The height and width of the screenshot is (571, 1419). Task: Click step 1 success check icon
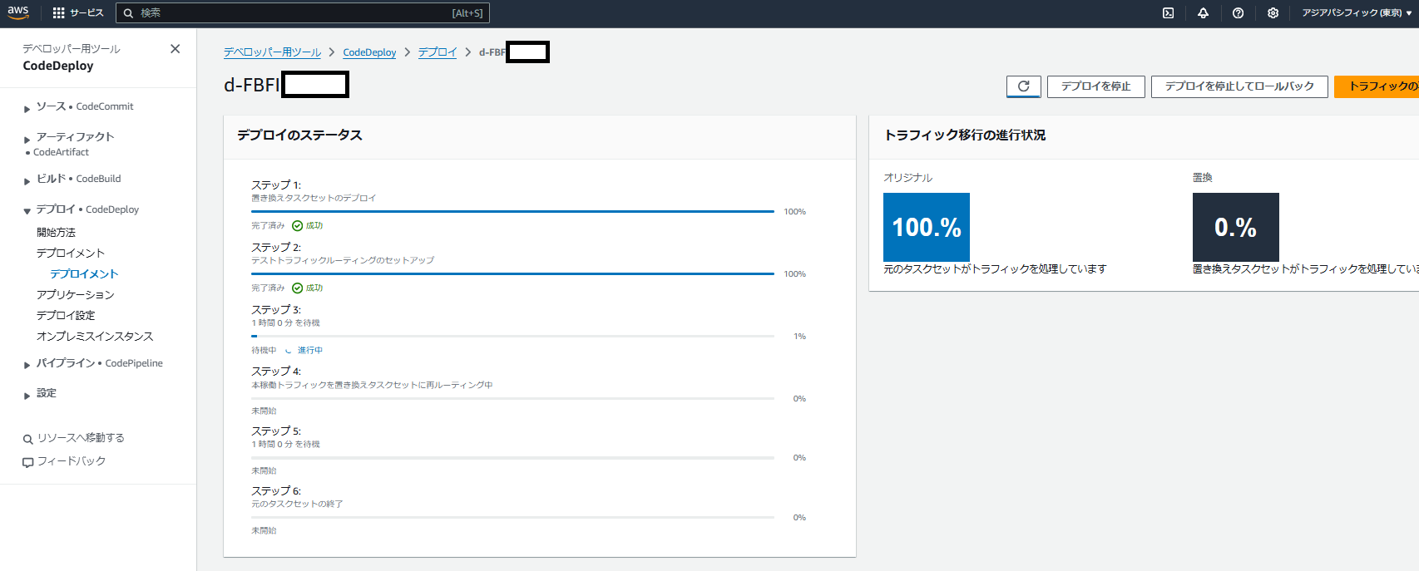click(297, 226)
